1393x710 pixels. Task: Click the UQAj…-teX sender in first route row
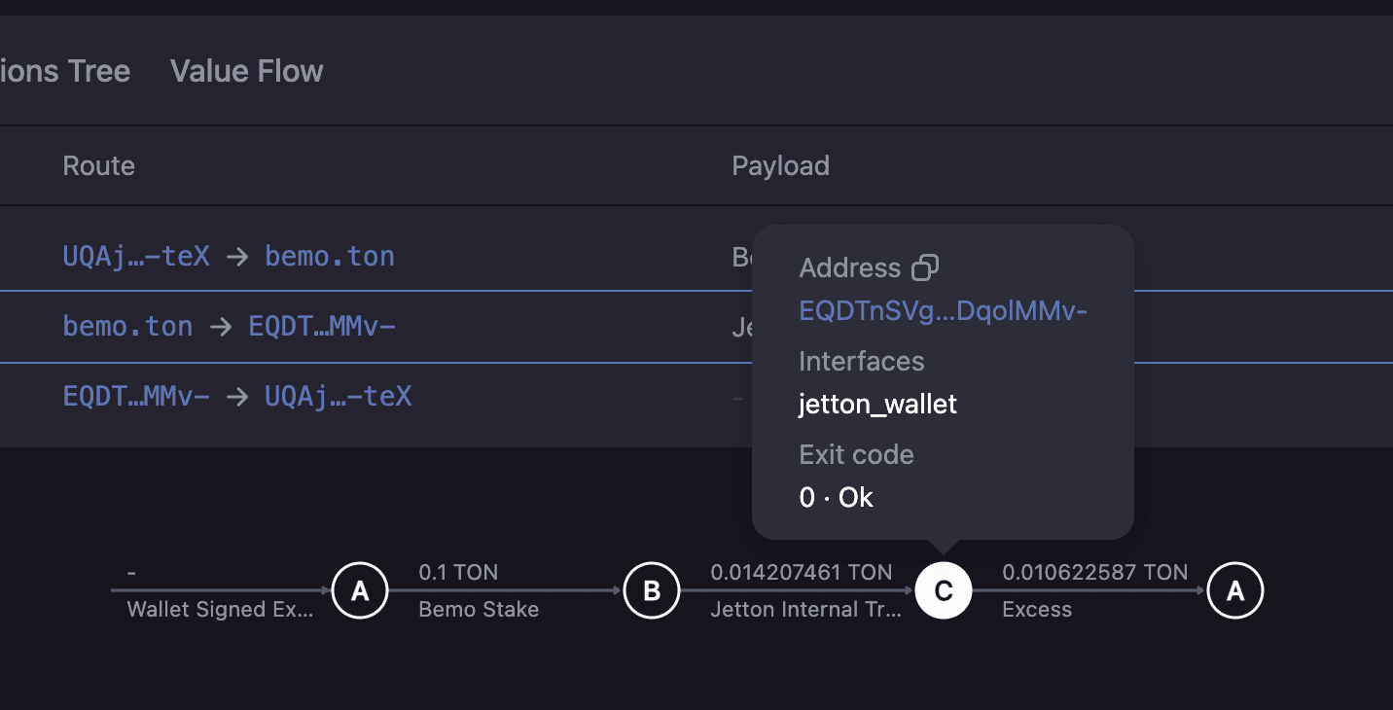[136, 256]
